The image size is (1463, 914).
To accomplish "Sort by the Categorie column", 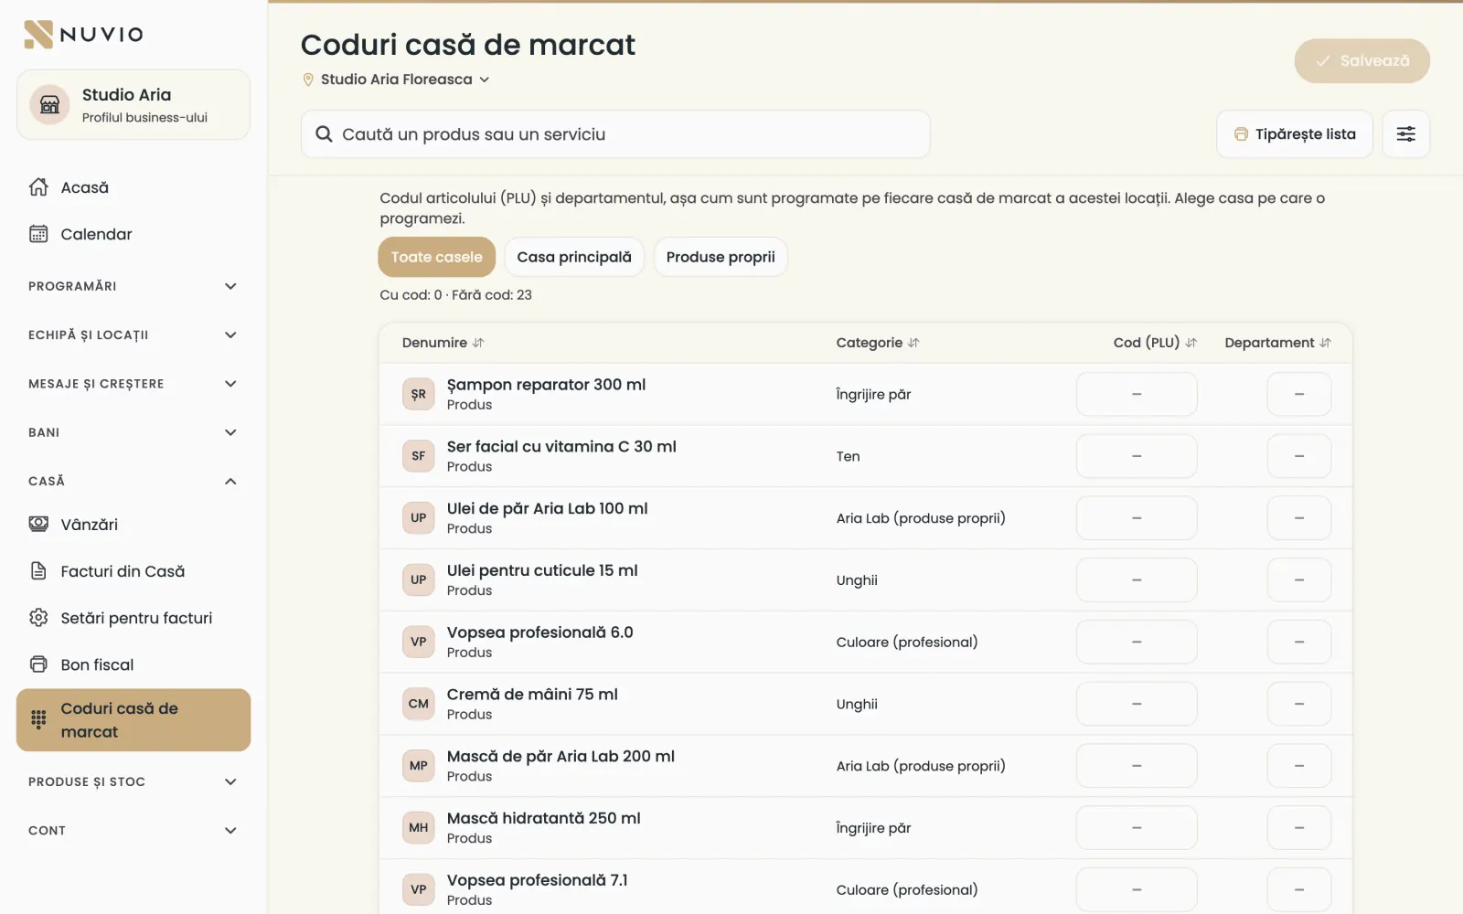I will click(878, 343).
